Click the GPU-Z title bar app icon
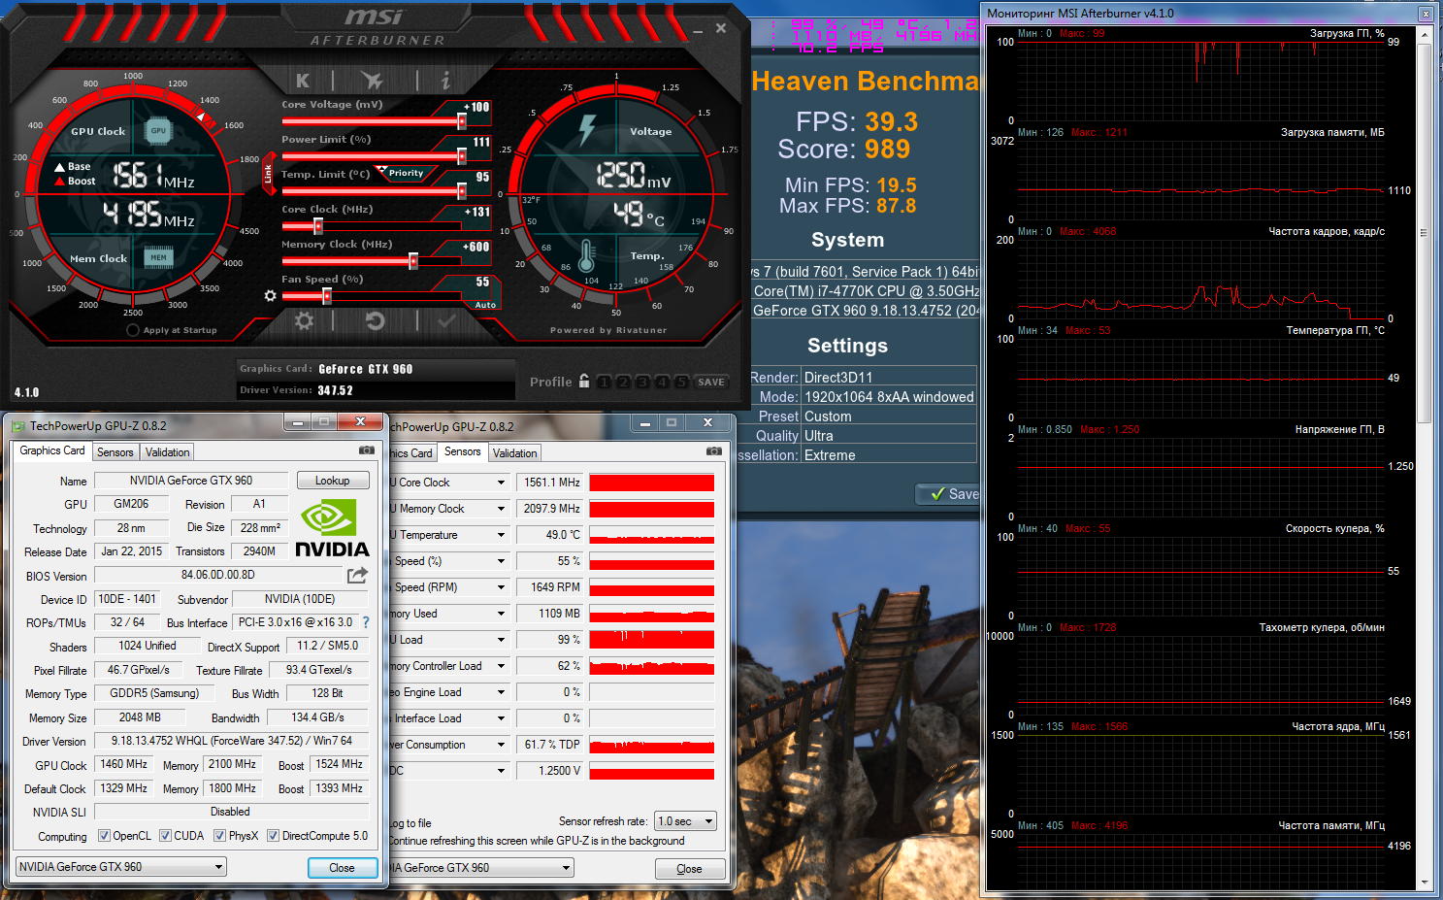This screenshot has height=900, width=1443. [18, 425]
